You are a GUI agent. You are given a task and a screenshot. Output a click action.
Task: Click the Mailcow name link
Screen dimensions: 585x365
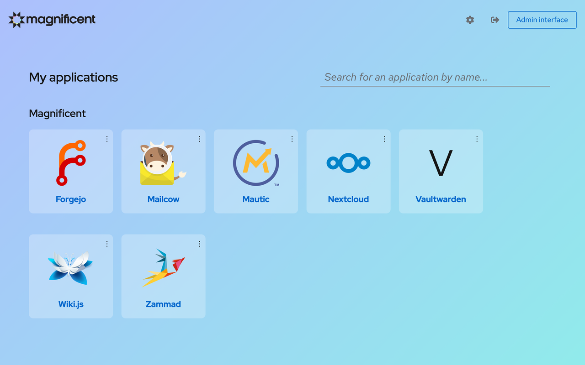(163, 199)
